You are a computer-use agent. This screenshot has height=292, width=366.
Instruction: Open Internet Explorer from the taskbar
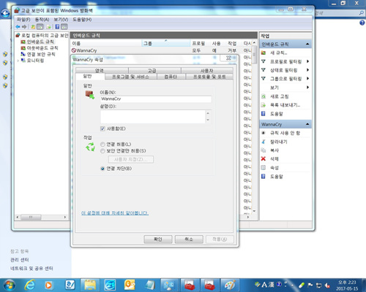(30, 285)
